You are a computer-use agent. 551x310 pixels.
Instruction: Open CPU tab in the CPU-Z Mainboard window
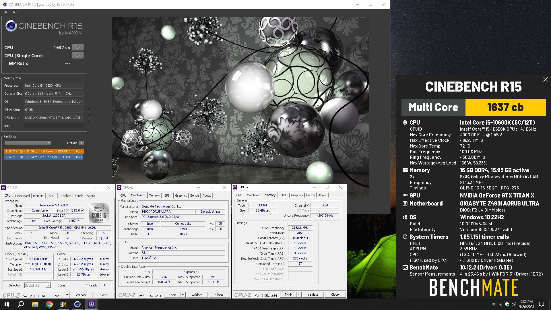click(x=123, y=195)
